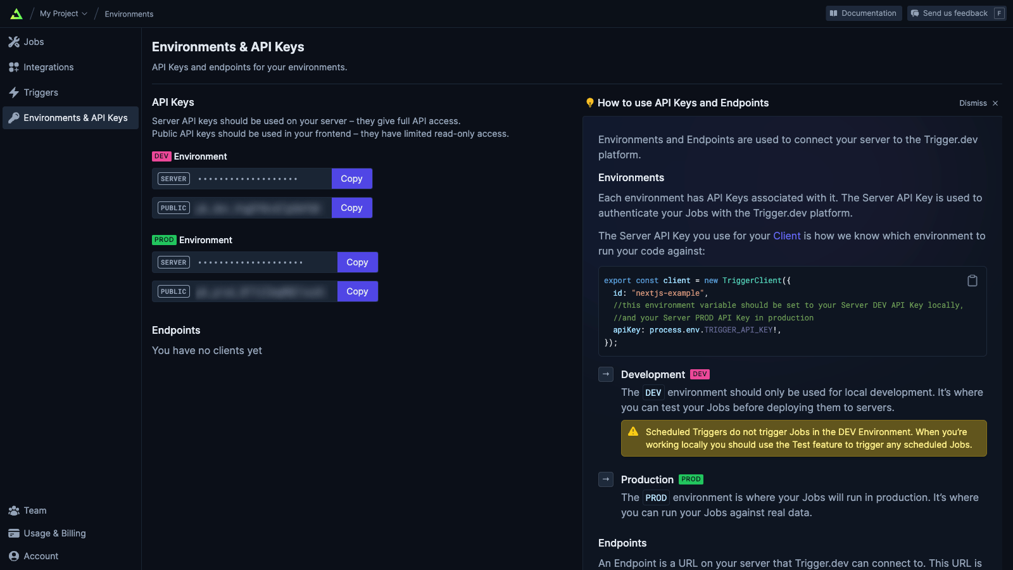
Task: Click TRIGGER_API_KEY in the code snippet
Action: (738, 330)
